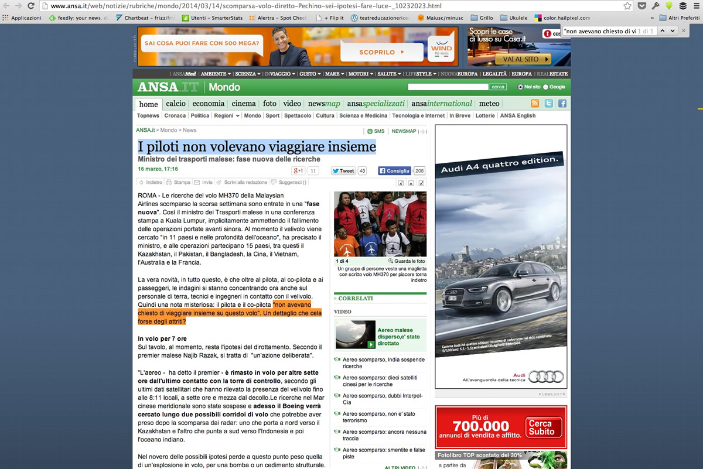This screenshot has height=469, width=703.
Task: Click the largest text-size icon
Action: [x=422, y=183]
